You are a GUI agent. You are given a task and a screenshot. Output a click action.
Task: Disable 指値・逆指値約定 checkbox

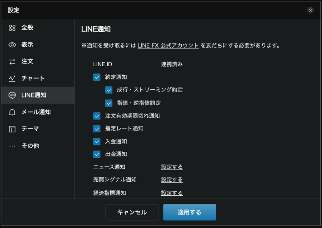pos(109,103)
